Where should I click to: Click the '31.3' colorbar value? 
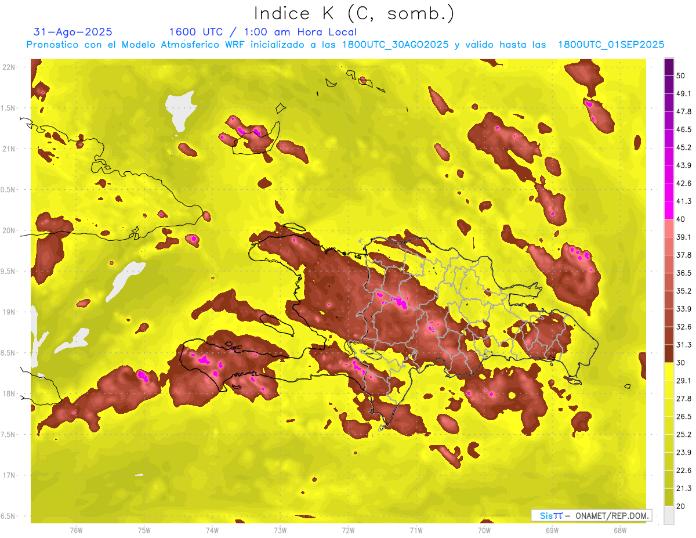(683, 345)
